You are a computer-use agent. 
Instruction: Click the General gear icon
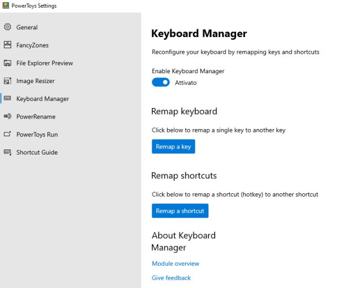pos(8,27)
